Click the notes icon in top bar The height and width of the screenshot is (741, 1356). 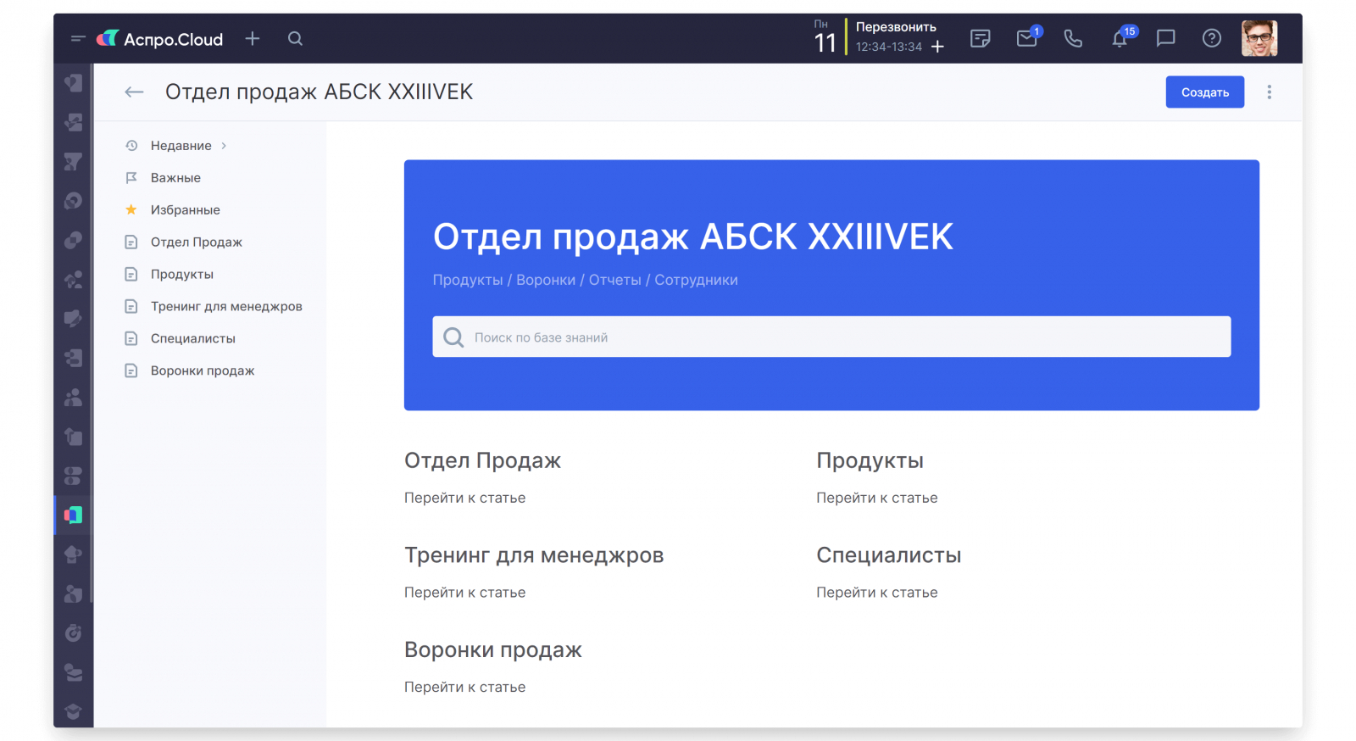click(x=981, y=38)
